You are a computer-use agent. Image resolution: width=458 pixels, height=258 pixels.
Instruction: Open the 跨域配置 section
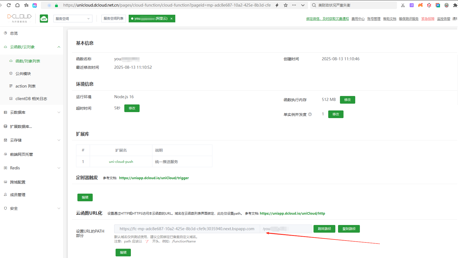17,182
